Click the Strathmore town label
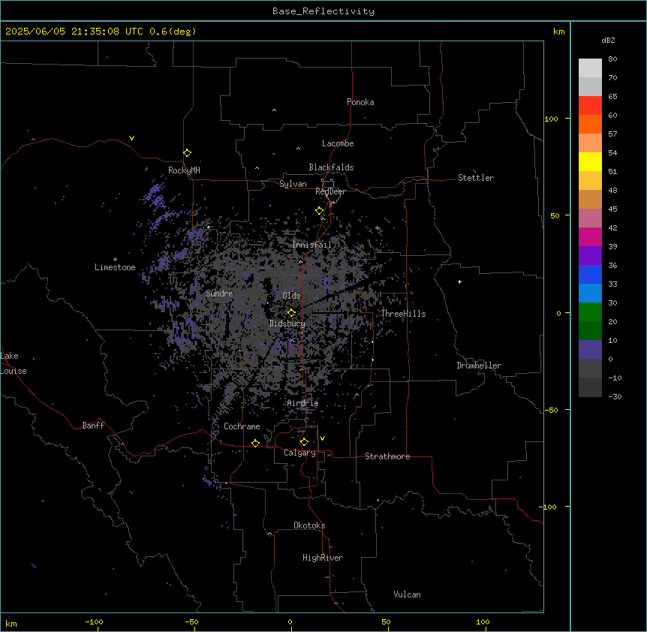 pyautogui.click(x=387, y=456)
